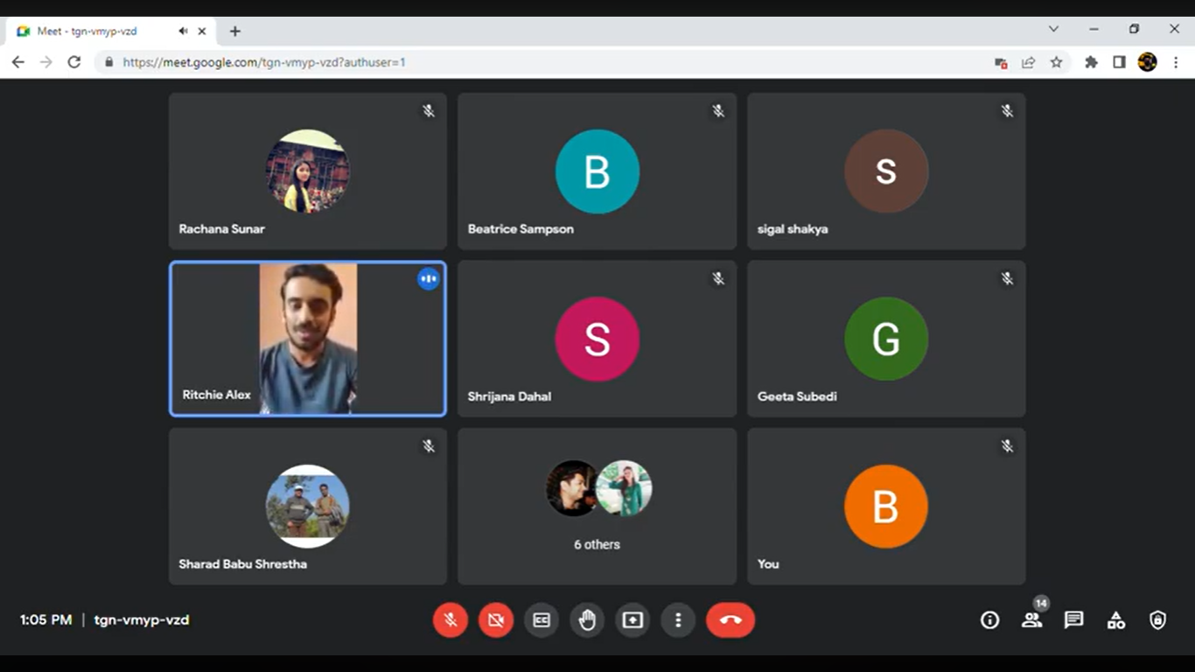Click the 6 others participant tile
The image size is (1195, 672).
click(x=597, y=506)
